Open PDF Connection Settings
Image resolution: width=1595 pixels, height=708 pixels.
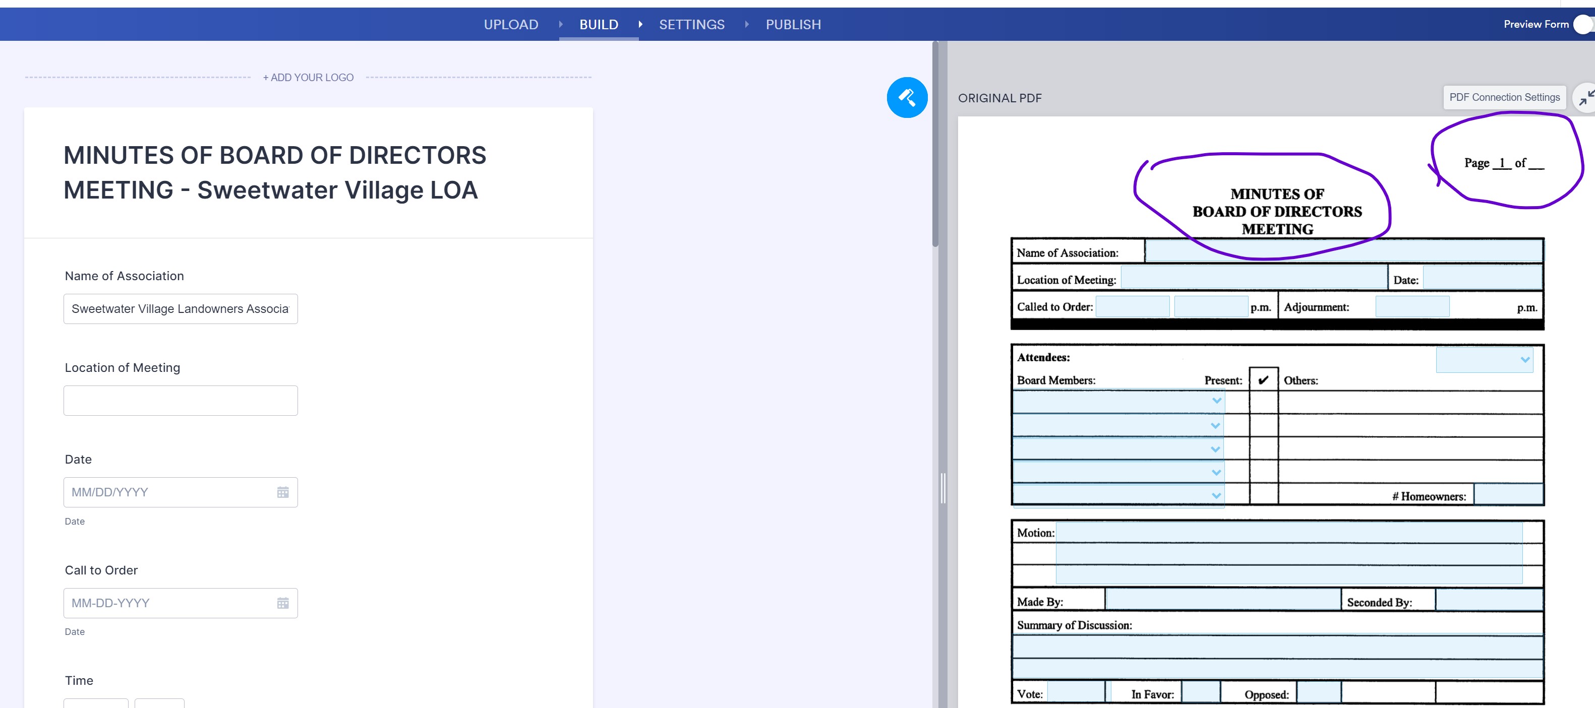[1504, 97]
